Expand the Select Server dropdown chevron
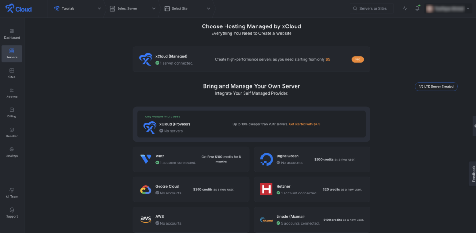The image size is (476, 233). [x=154, y=9]
